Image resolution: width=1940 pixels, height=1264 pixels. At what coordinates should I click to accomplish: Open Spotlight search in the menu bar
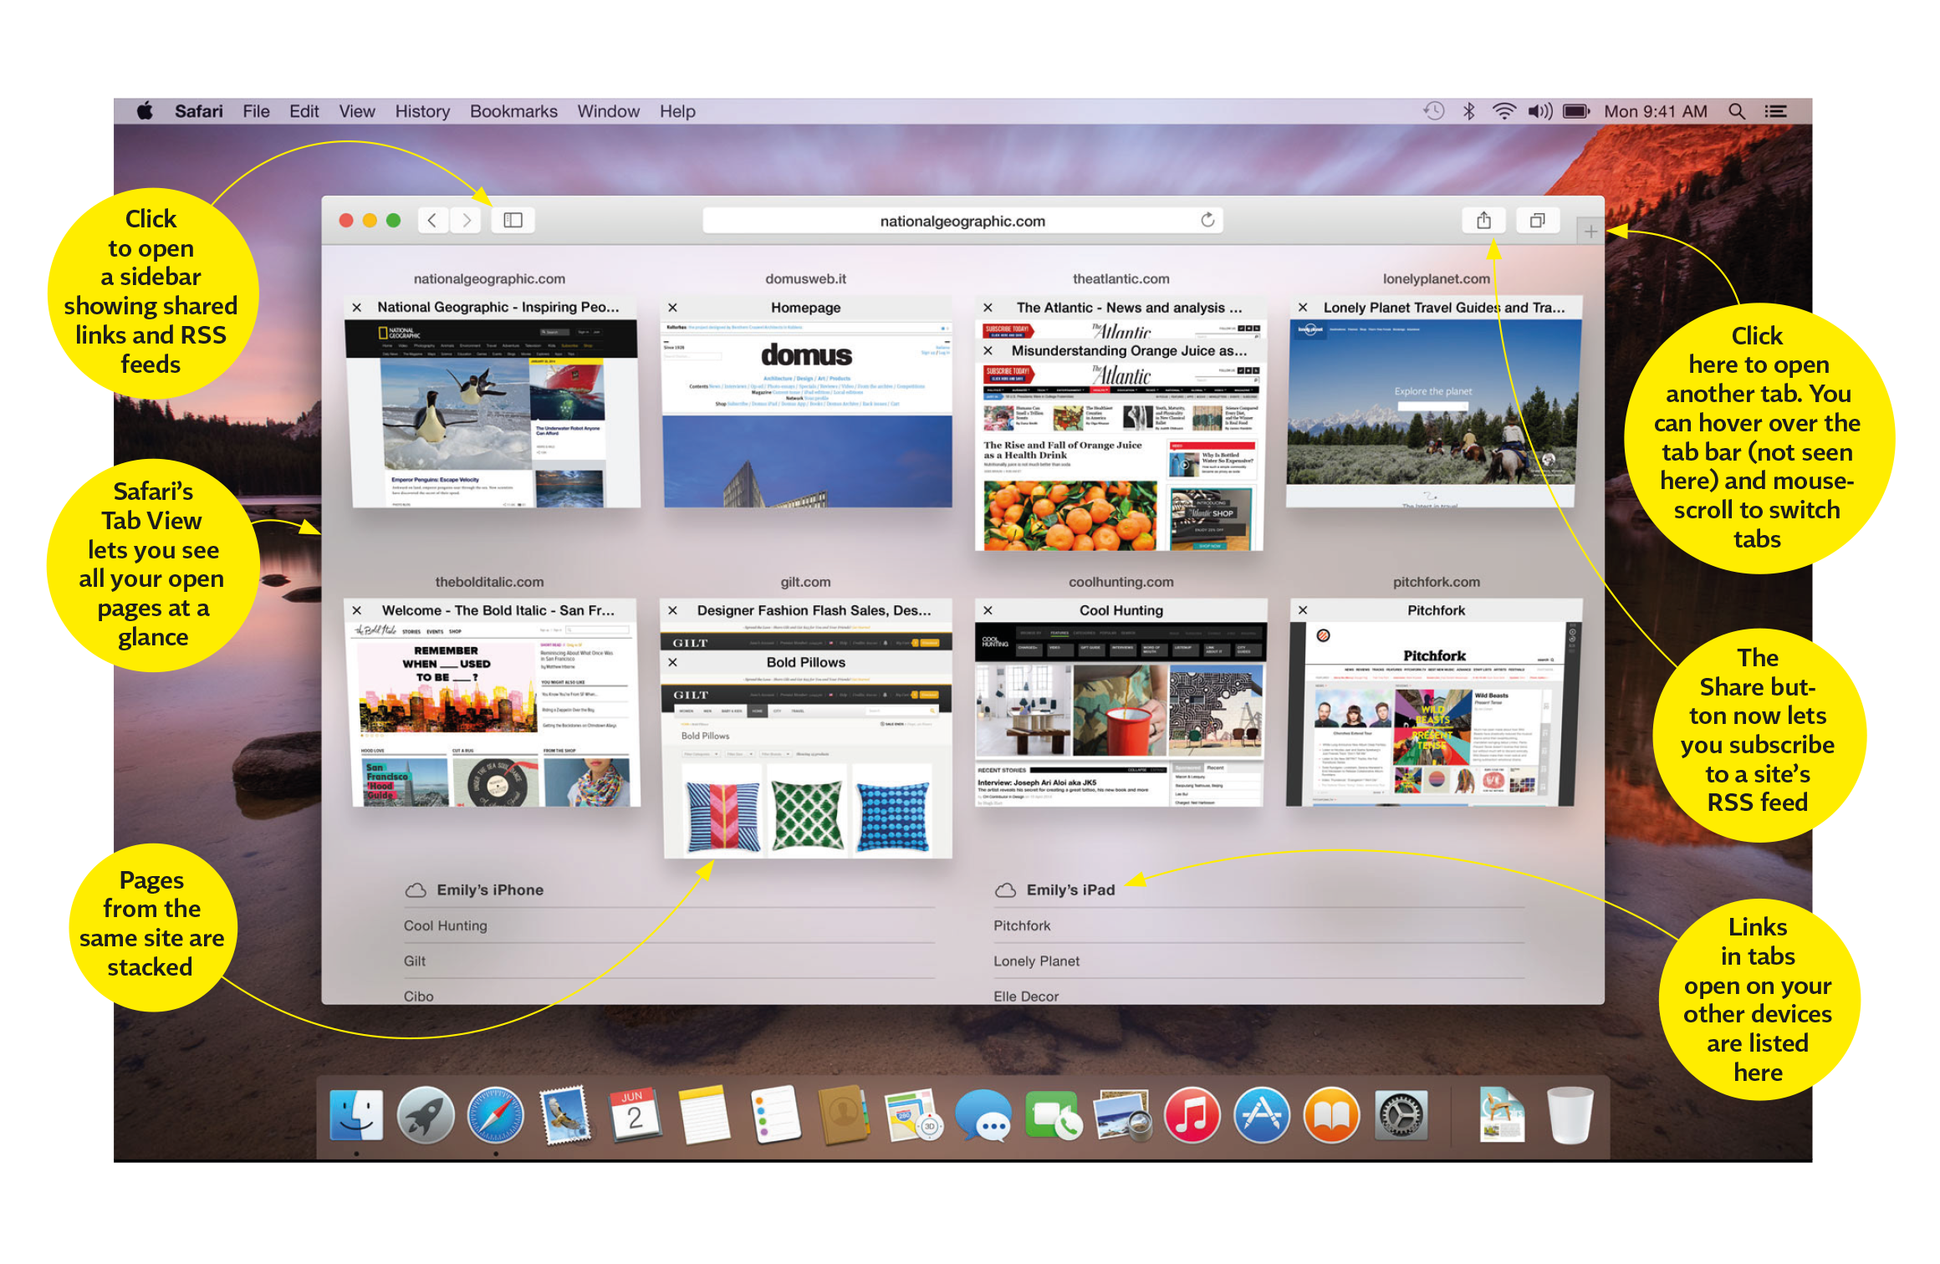1737,111
